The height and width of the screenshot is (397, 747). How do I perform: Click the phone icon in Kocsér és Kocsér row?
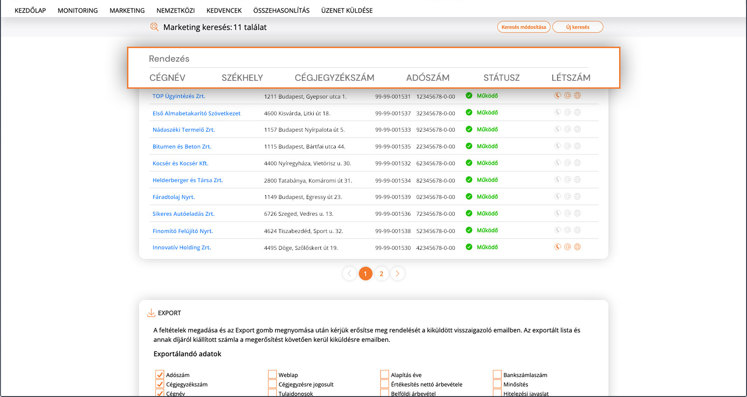[557, 163]
